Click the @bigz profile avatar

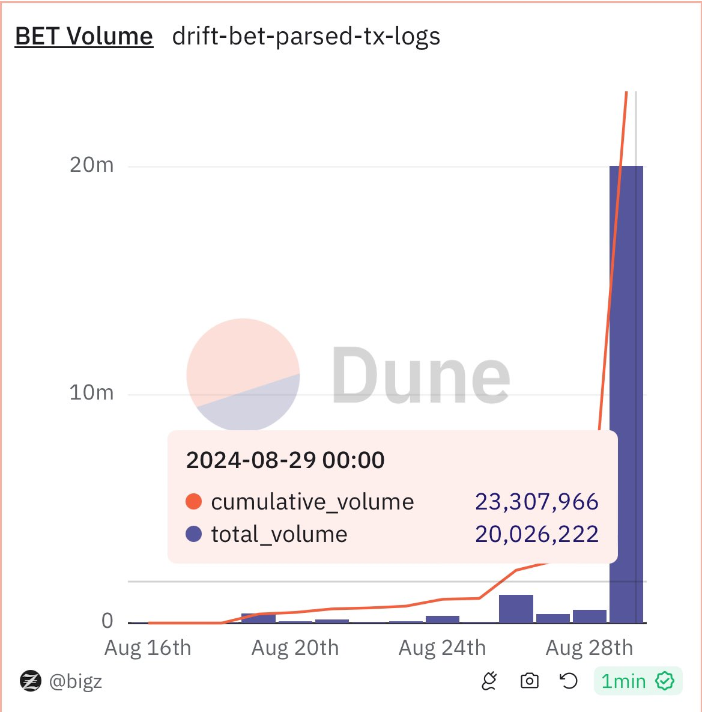(31, 681)
